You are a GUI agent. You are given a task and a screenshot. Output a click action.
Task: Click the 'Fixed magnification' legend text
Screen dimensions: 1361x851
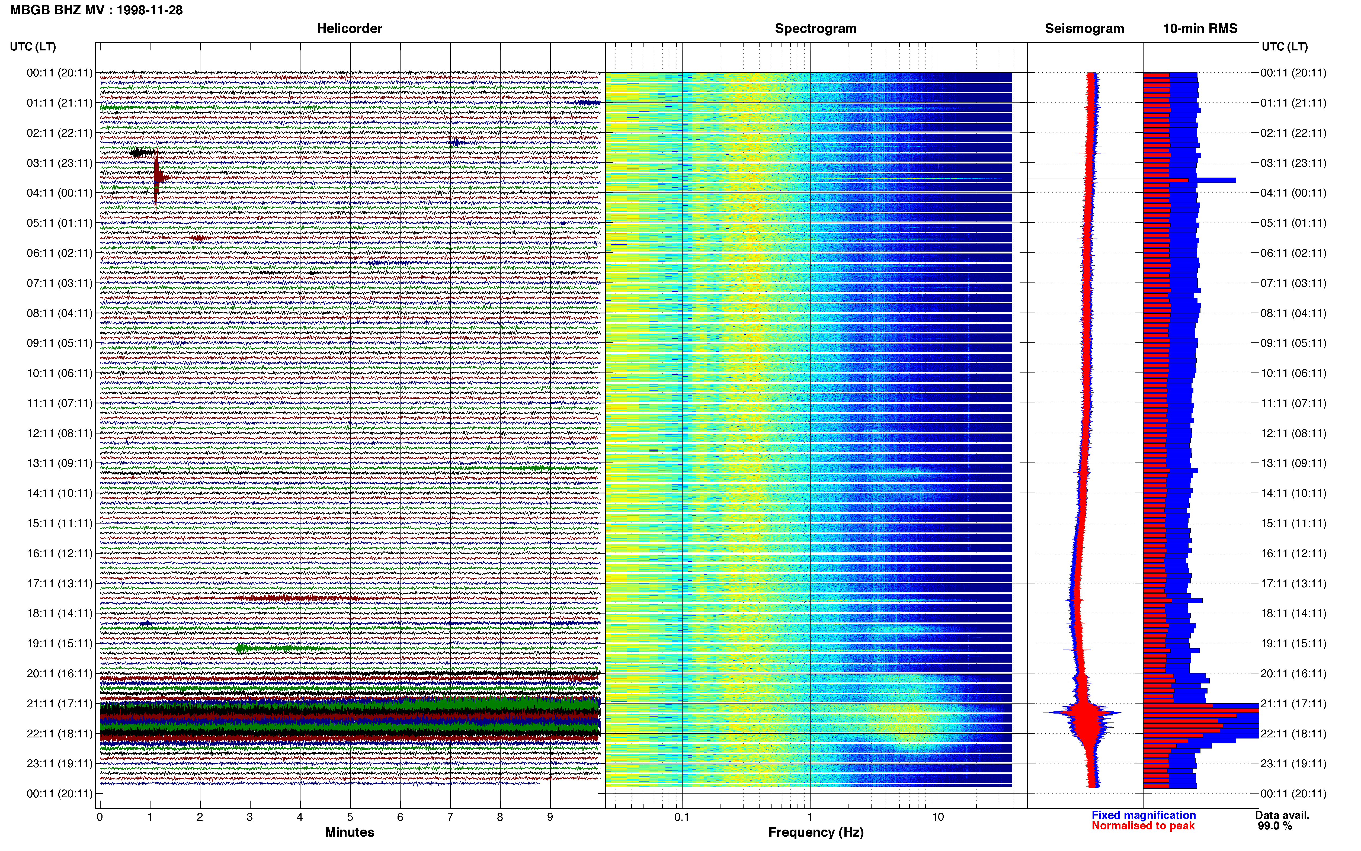tap(1143, 815)
